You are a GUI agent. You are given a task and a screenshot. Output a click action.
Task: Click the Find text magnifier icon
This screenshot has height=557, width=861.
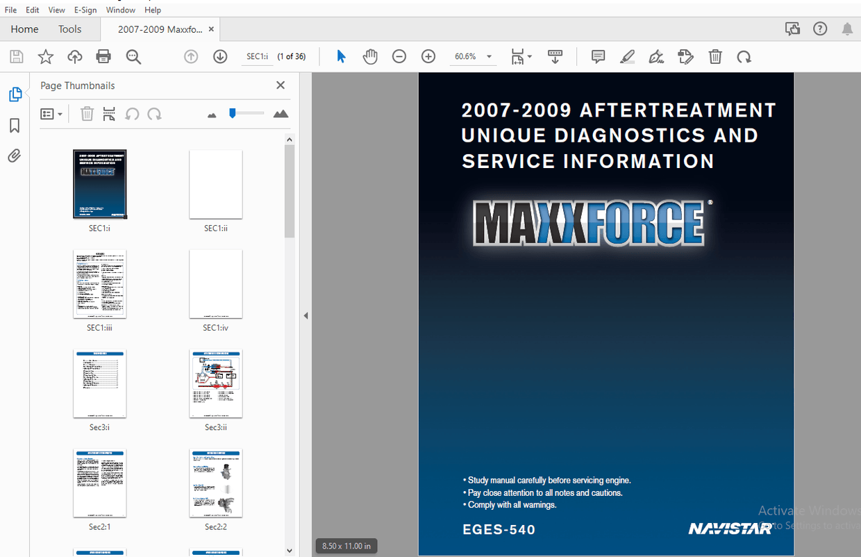(x=133, y=56)
